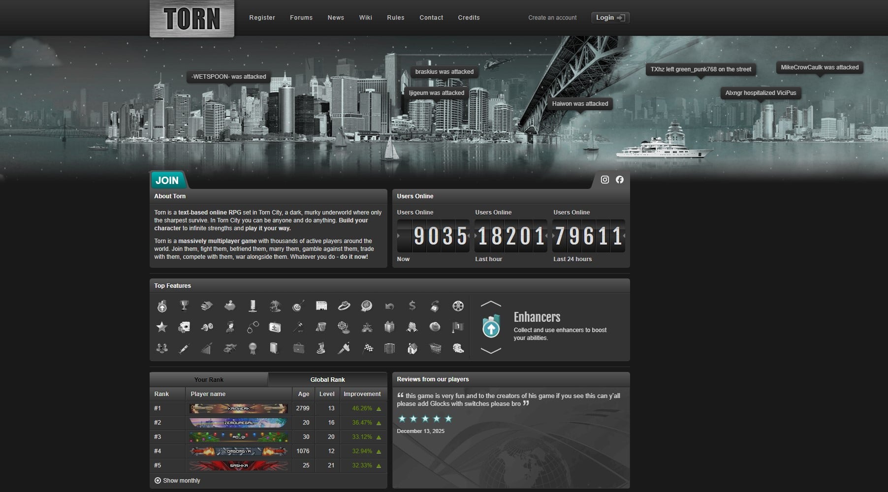This screenshot has height=492, width=888.
Task: Show the previous feature via up chevron
Action: 490,304
